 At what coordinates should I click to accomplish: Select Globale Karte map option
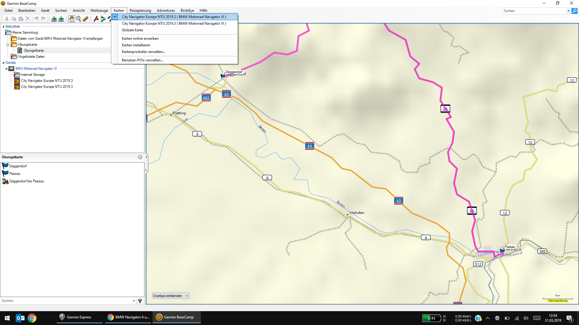click(x=132, y=30)
